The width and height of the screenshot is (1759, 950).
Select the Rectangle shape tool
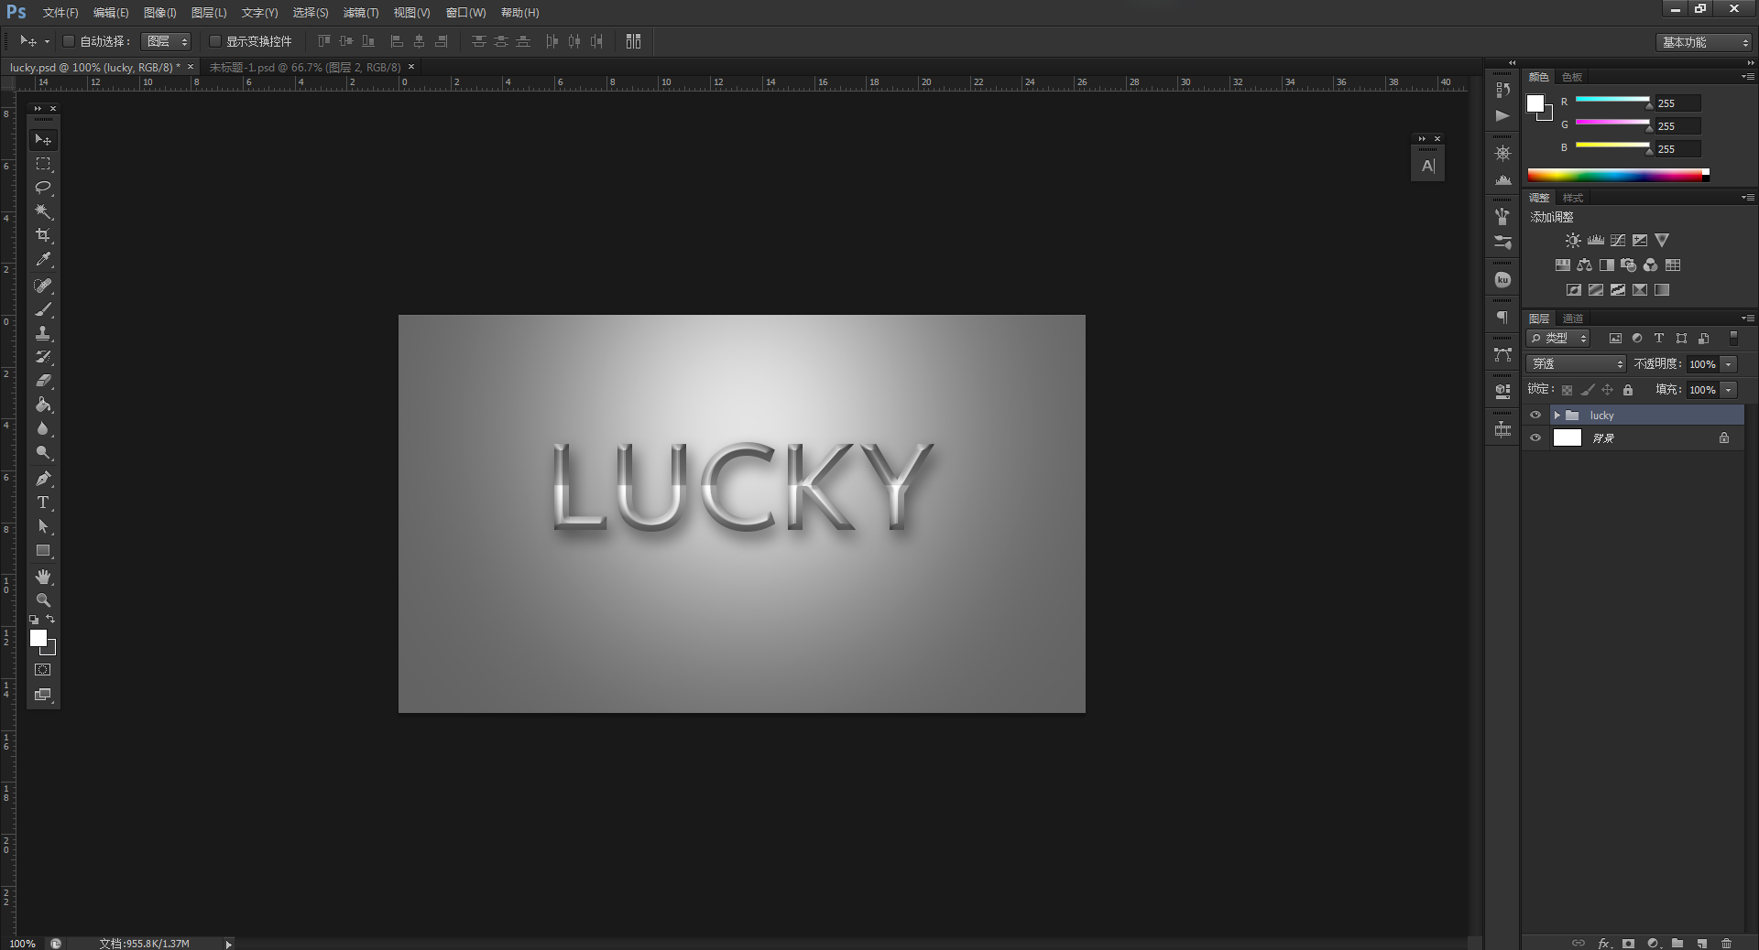tap(43, 551)
